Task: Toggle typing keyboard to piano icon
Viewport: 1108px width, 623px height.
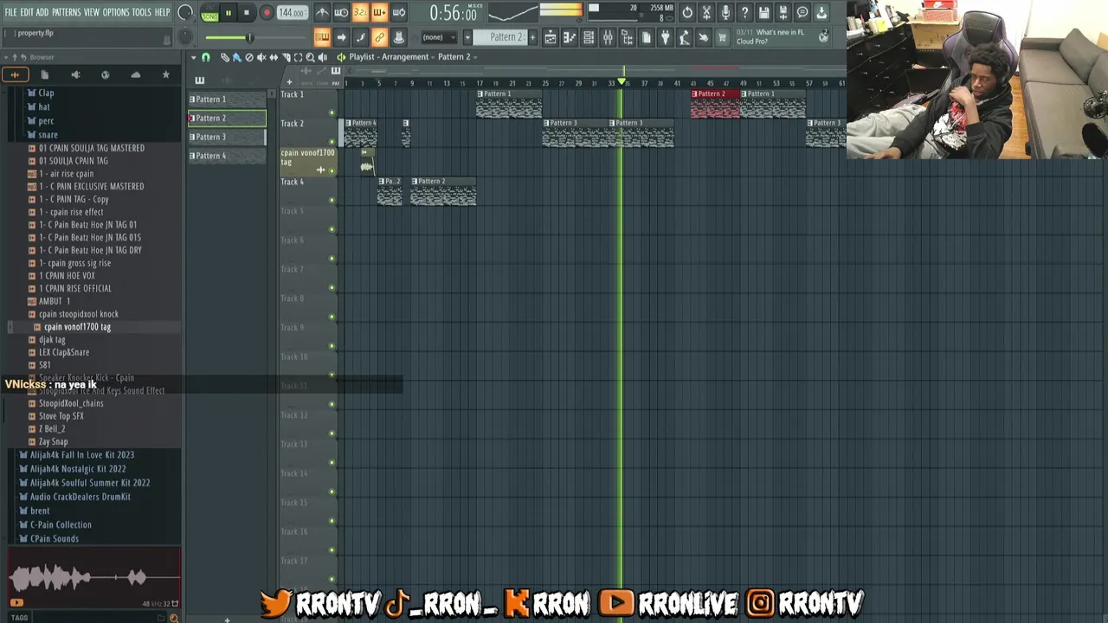Action: (322, 37)
